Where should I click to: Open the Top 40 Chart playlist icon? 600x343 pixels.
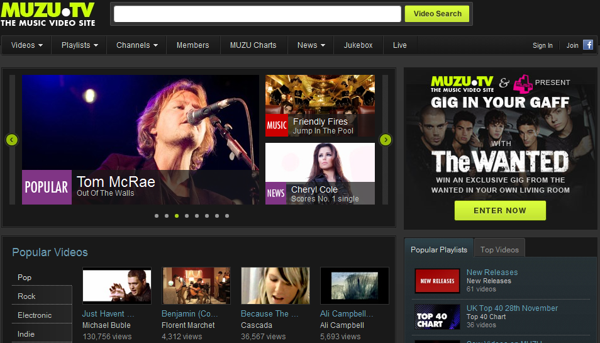tap(437, 317)
